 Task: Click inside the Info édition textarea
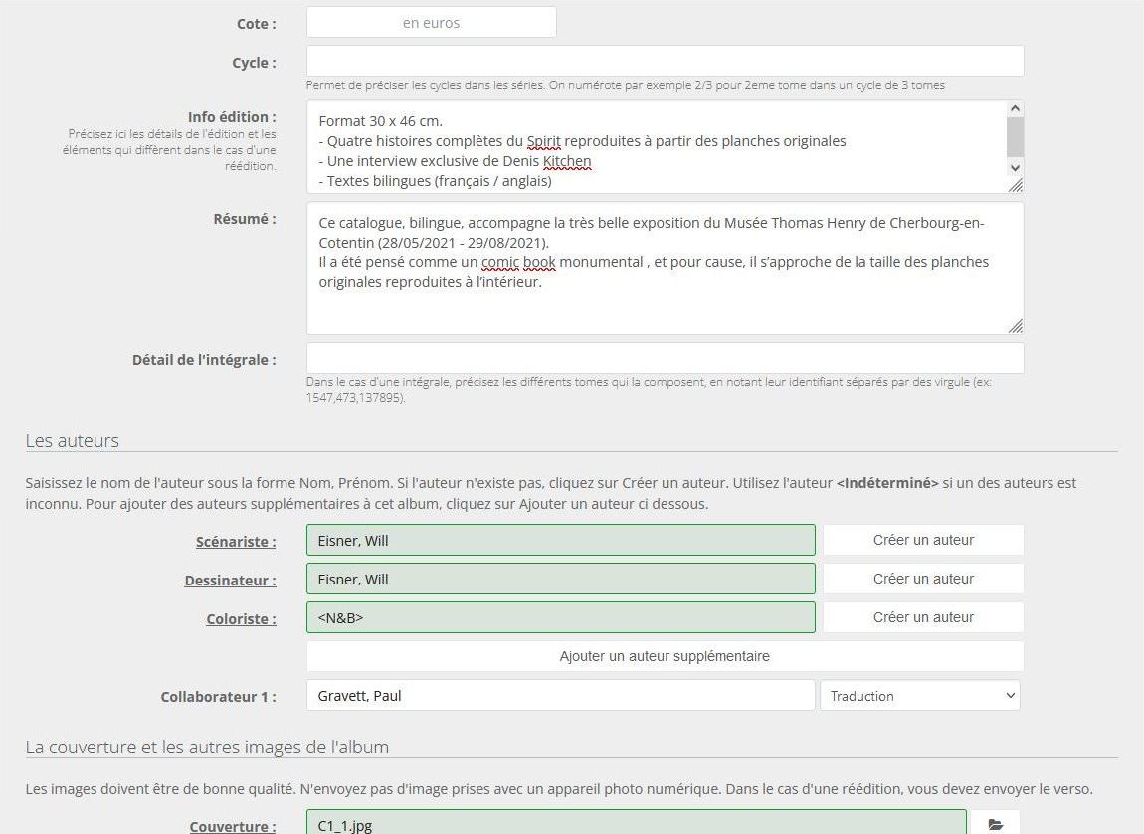click(x=657, y=146)
